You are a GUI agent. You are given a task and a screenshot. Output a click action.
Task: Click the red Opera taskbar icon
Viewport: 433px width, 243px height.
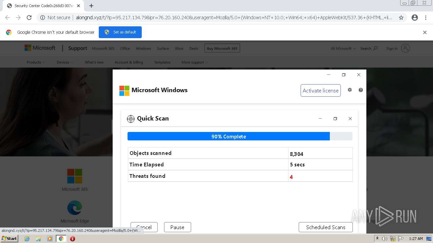click(x=72, y=239)
